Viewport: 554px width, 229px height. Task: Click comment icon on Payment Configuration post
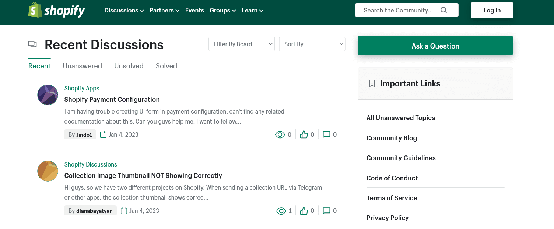point(326,135)
